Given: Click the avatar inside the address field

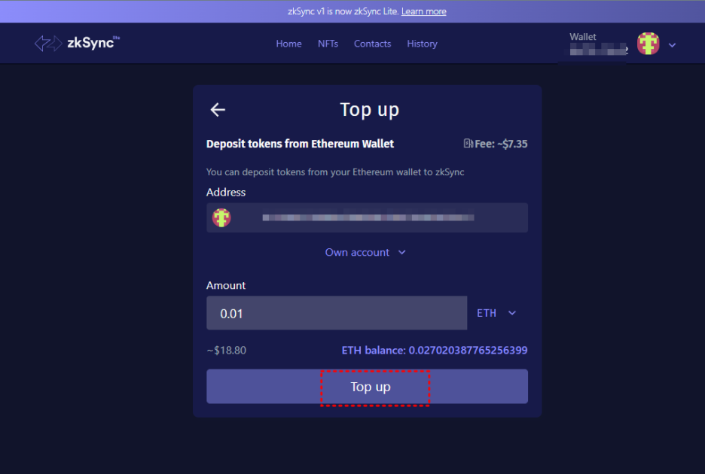Looking at the screenshot, I should tap(221, 218).
